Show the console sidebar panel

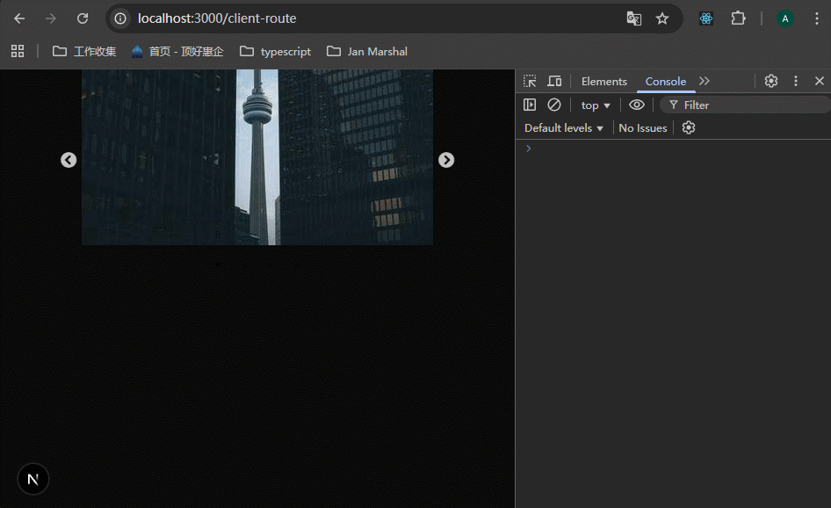[530, 105]
